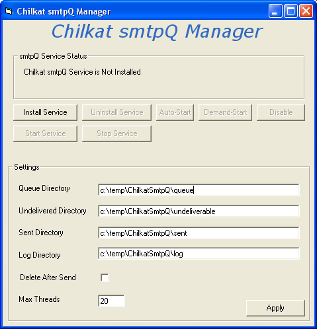This screenshot has height=329, width=317.
Task: Click the application icon in the title bar
Action: (x=9, y=11)
